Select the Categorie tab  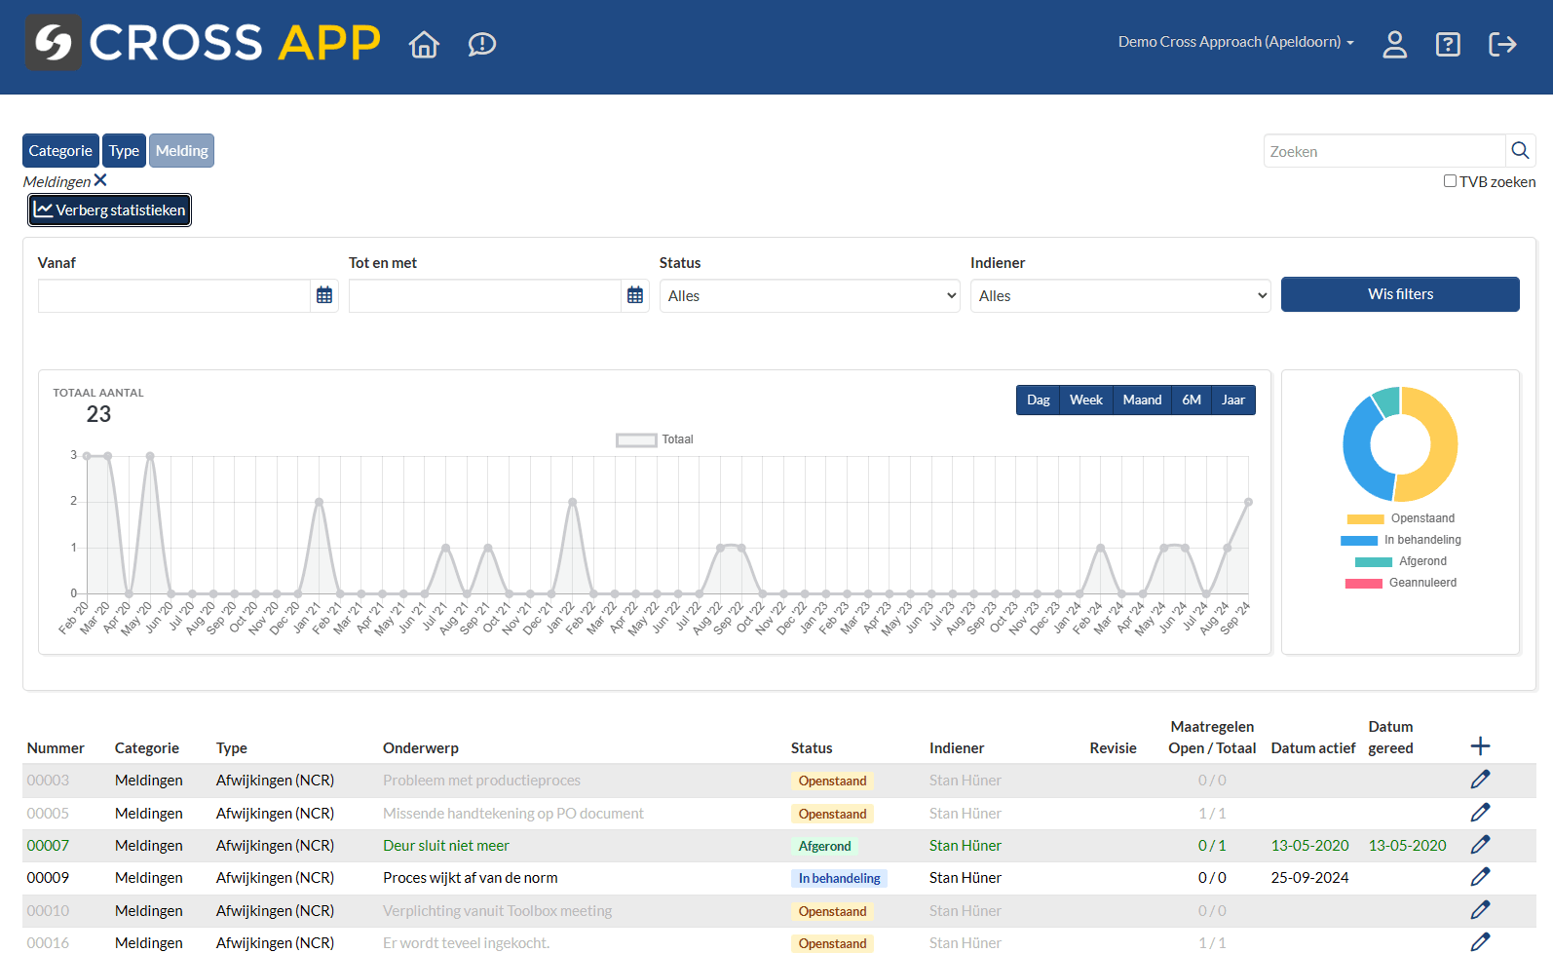60,151
